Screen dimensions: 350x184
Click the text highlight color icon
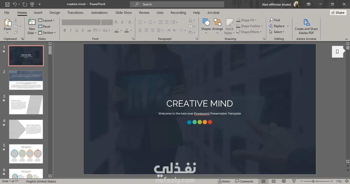pos(117,30)
